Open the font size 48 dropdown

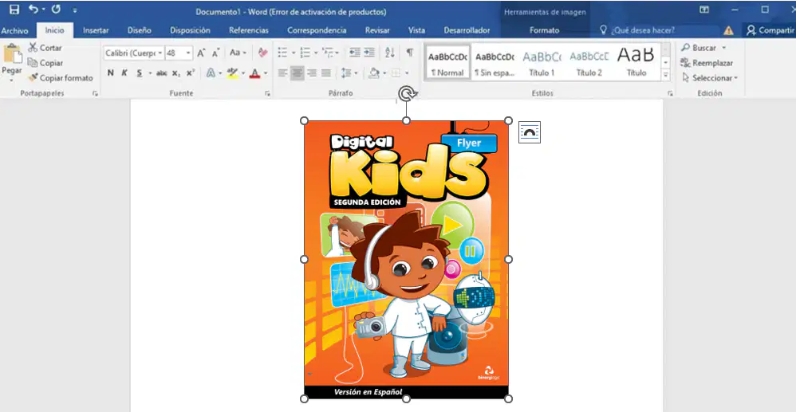pos(188,53)
